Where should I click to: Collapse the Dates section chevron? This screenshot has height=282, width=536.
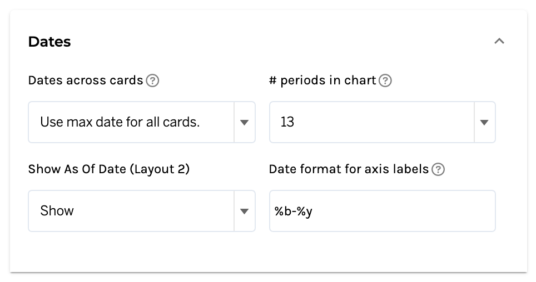(499, 42)
